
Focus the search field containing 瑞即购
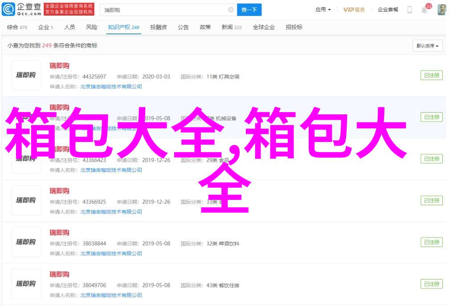[168, 10]
